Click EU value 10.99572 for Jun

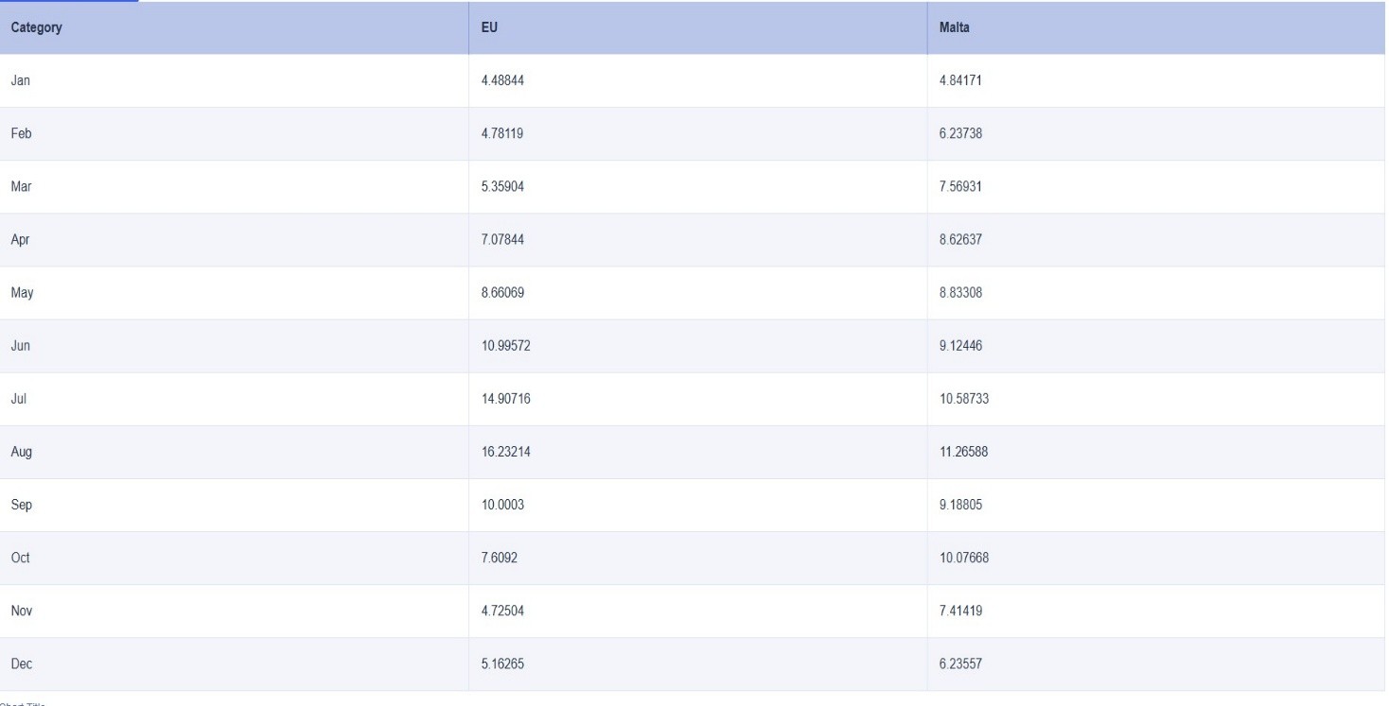pyautogui.click(x=506, y=346)
